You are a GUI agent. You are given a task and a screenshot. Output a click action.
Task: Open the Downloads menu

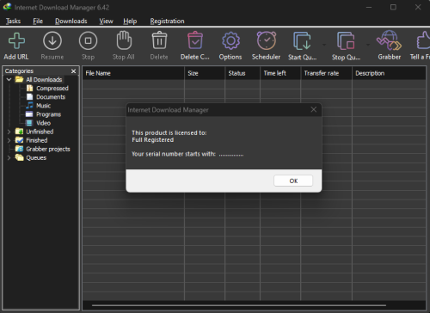71,21
